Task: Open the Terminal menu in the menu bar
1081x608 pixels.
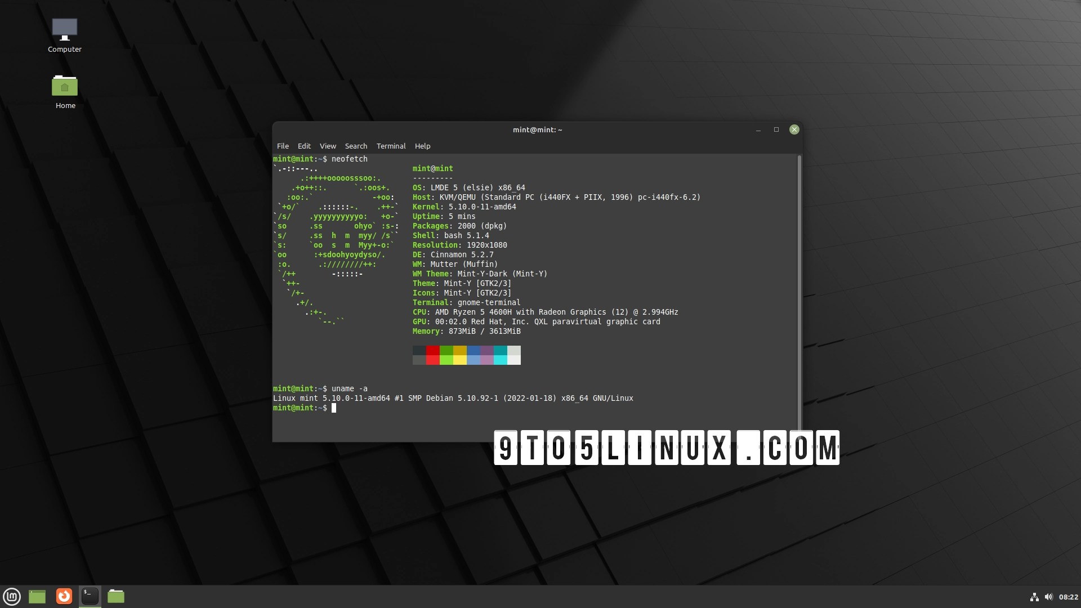Action: coord(391,146)
